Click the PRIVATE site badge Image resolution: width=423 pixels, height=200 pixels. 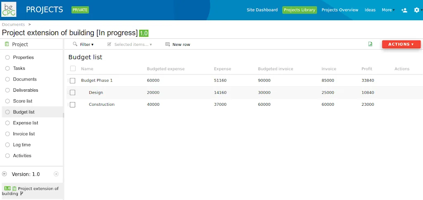[x=80, y=10]
